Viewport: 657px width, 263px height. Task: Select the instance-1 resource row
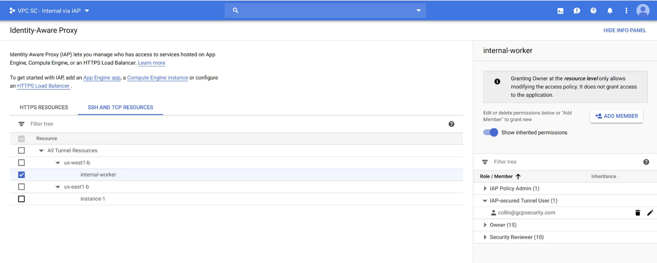(237, 199)
